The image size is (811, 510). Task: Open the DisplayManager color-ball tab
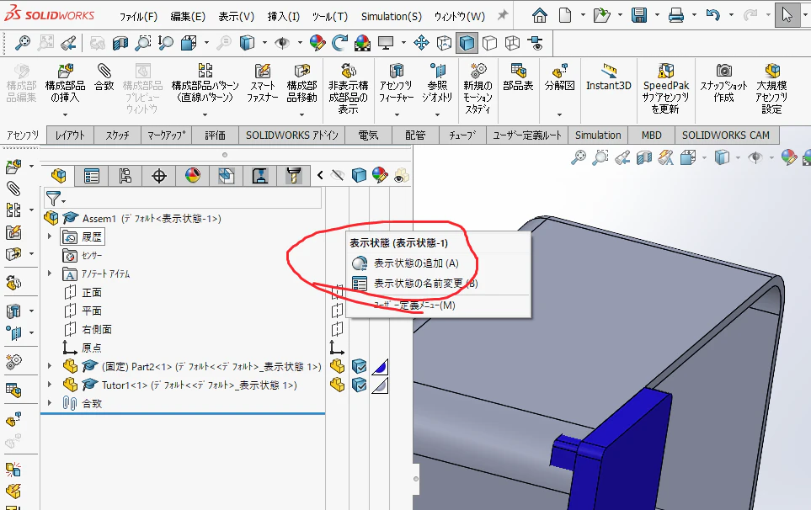192,176
